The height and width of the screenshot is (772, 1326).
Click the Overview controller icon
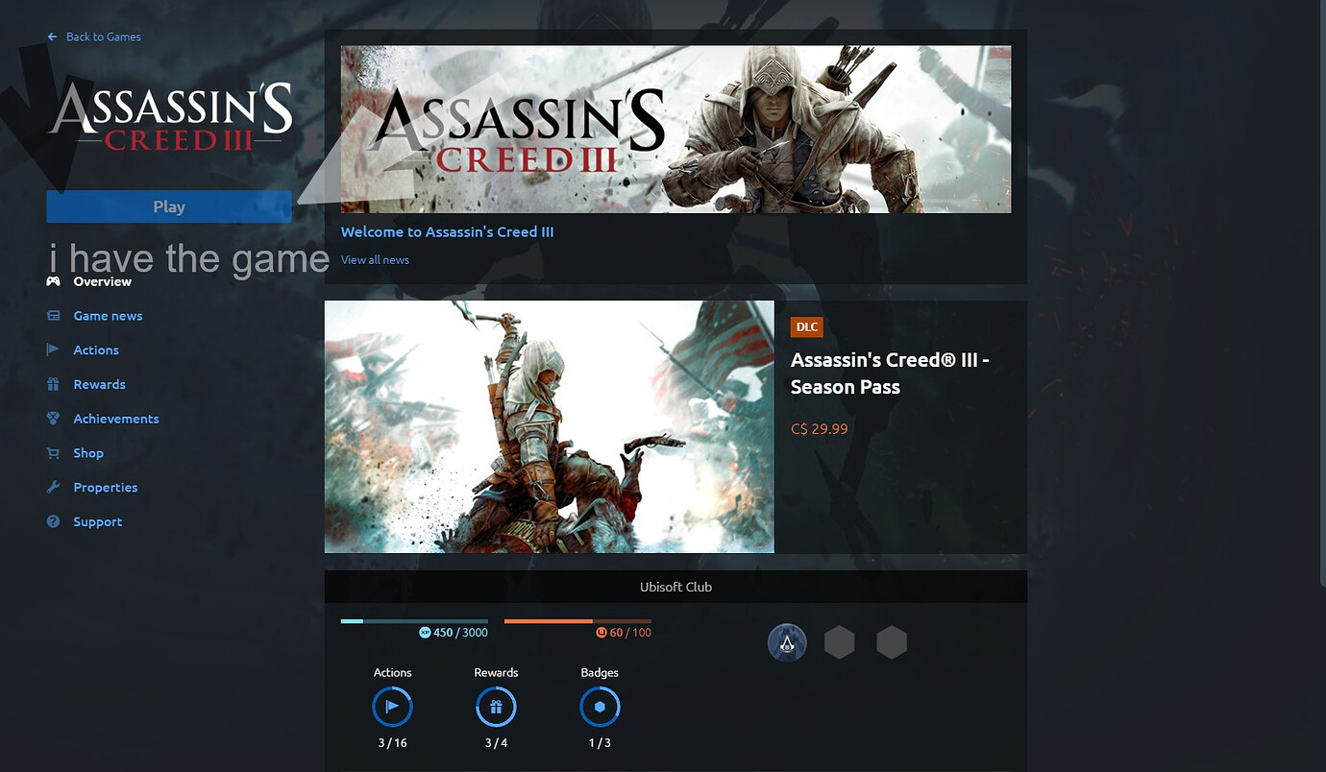53,281
